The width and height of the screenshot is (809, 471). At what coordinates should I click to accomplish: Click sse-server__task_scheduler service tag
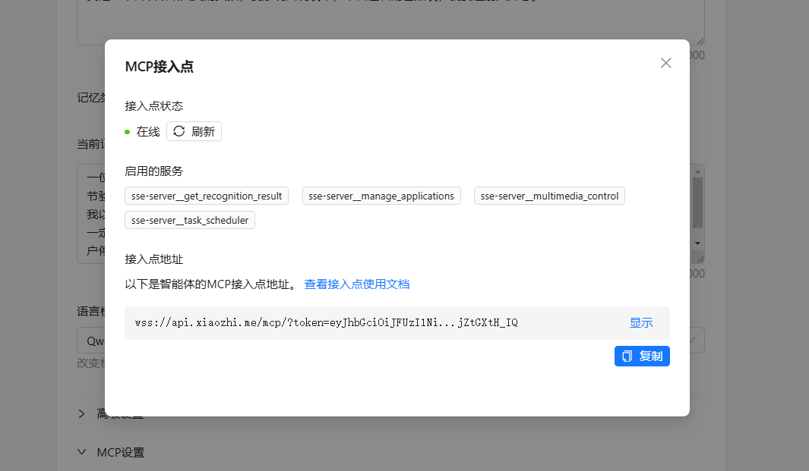[190, 220]
